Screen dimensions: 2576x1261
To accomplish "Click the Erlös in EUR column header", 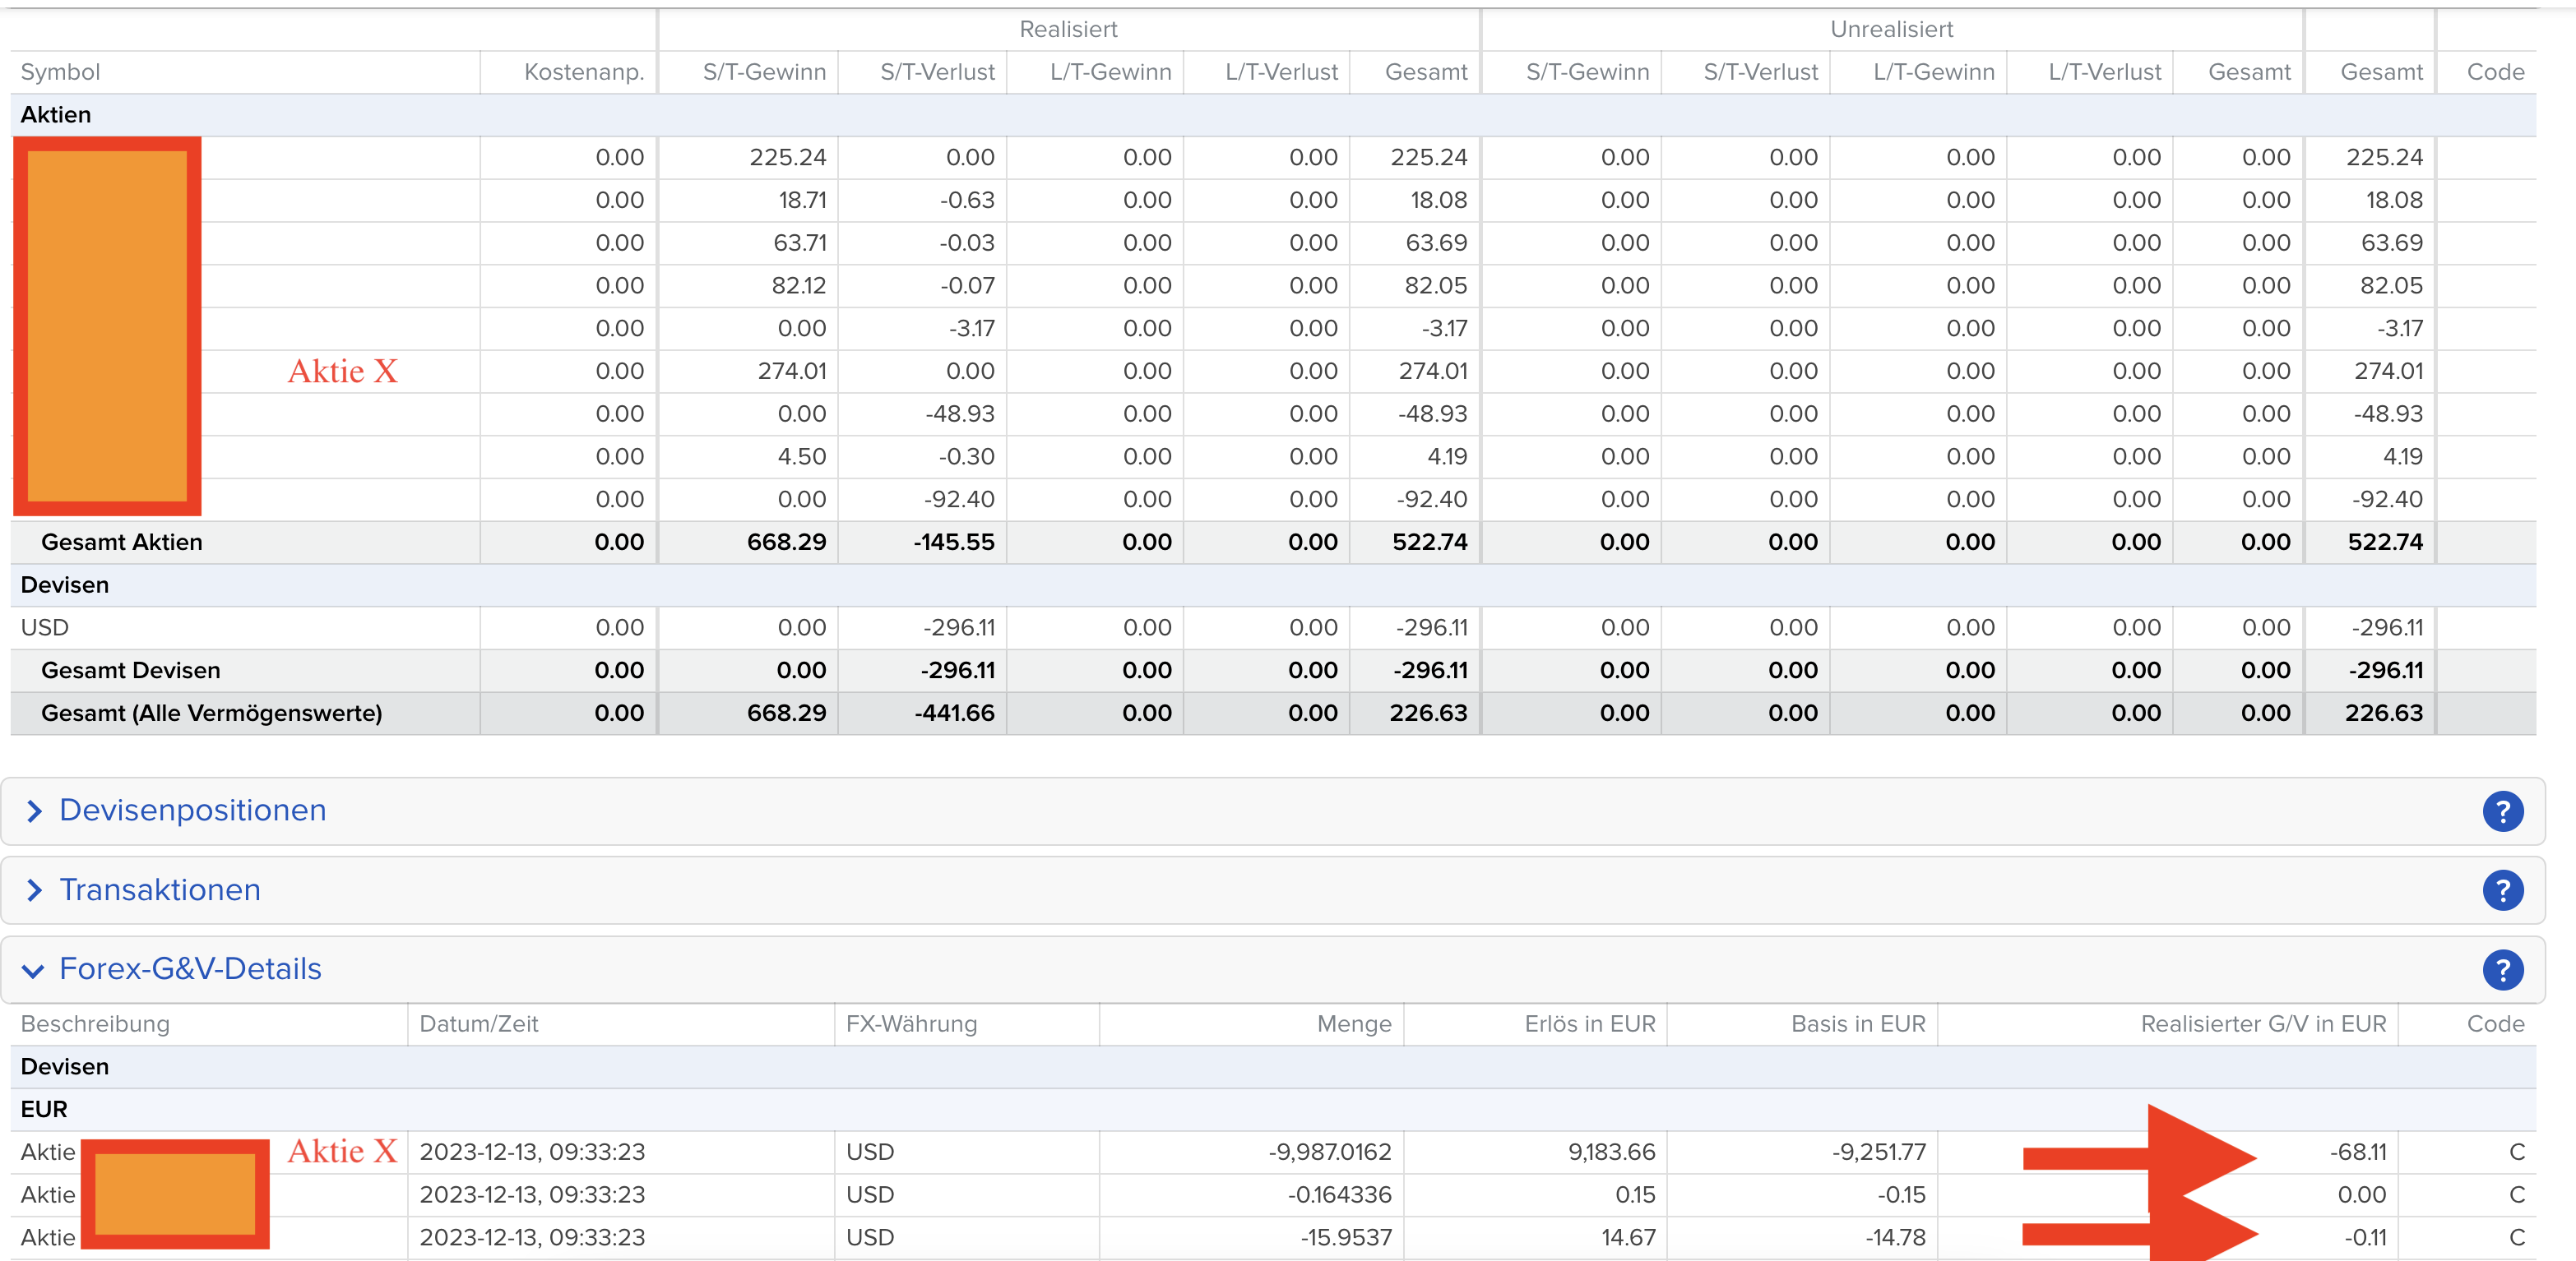I will (1589, 1024).
